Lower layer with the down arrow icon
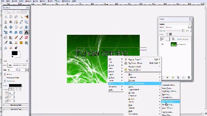Screen dimensions: 207x116 pyautogui.click(x=173, y=77)
